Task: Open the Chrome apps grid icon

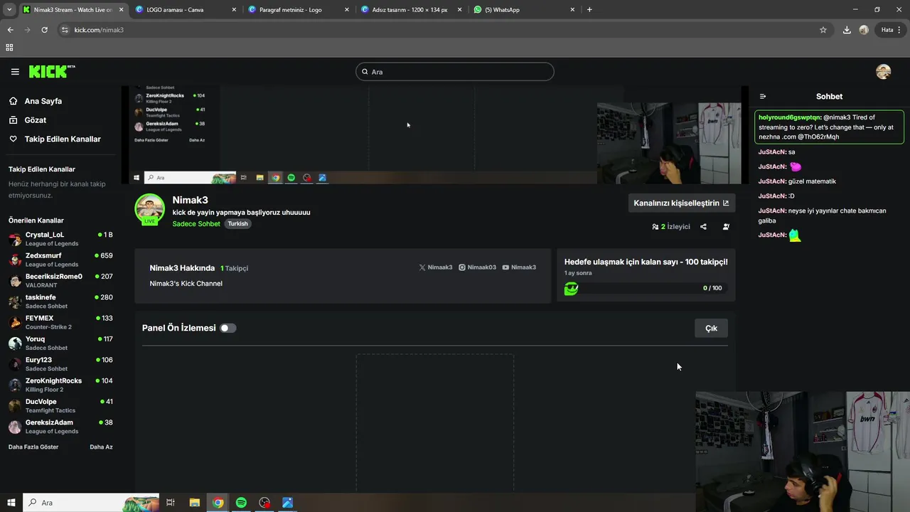Action: click(9, 48)
